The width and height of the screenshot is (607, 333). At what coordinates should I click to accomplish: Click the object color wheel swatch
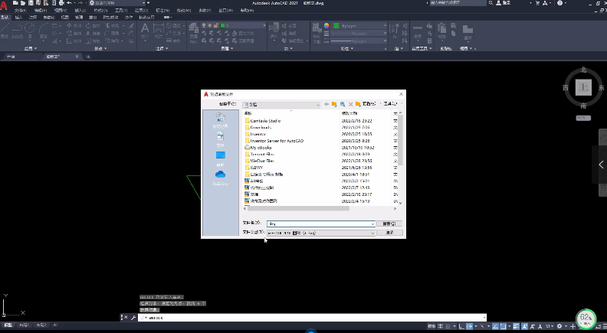(326, 25)
